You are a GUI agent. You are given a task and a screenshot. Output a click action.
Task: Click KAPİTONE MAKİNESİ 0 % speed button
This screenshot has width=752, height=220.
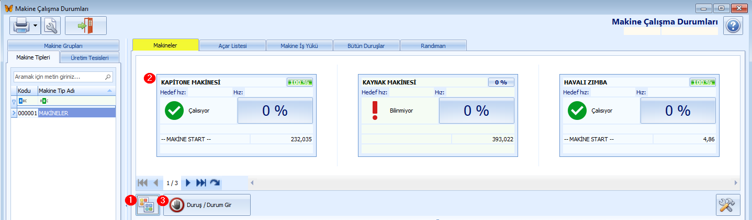pos(275,111)
